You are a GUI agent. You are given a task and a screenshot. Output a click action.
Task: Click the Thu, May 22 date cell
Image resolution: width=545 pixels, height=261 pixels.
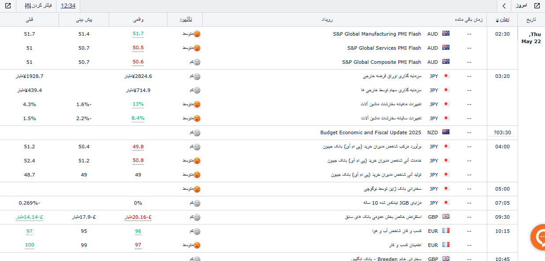(x=532, y=38)
